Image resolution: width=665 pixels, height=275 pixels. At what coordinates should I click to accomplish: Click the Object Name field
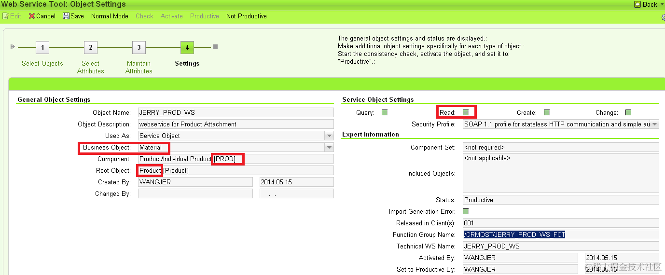click(x=236, y=112)
